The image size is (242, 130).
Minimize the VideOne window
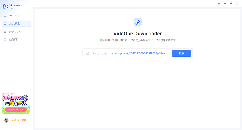(225, 4)
